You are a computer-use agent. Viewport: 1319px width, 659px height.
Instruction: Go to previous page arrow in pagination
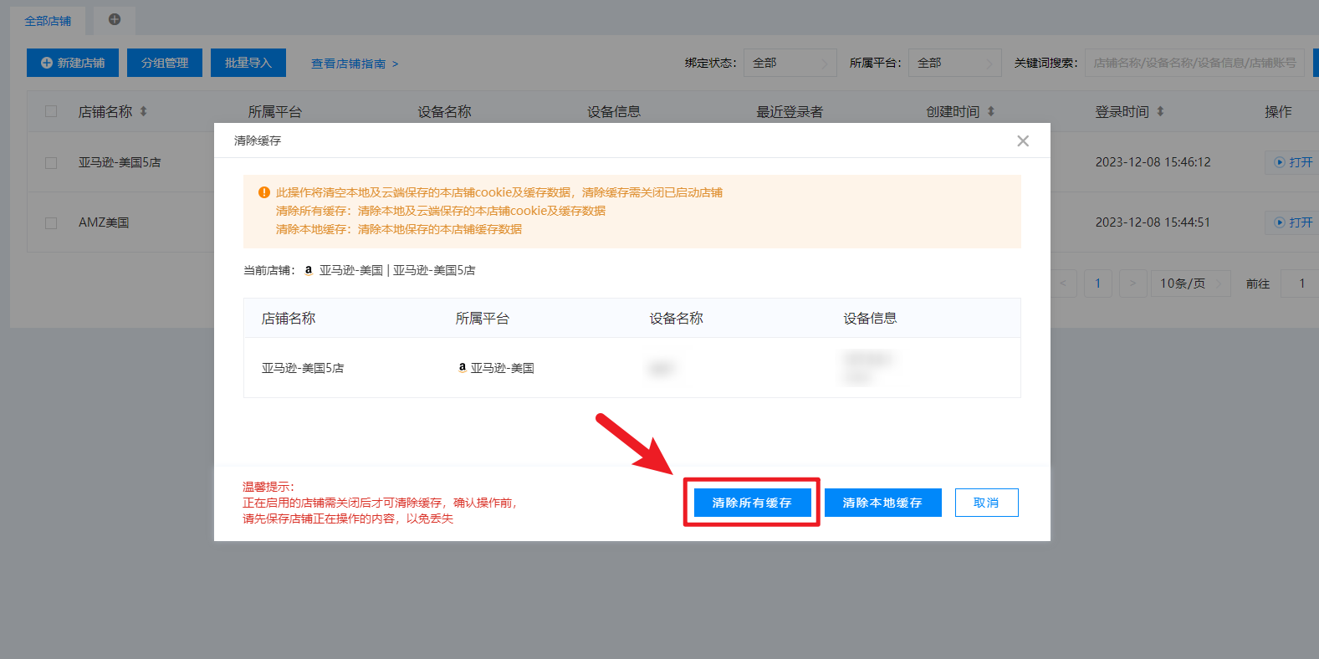point(1063,284)
